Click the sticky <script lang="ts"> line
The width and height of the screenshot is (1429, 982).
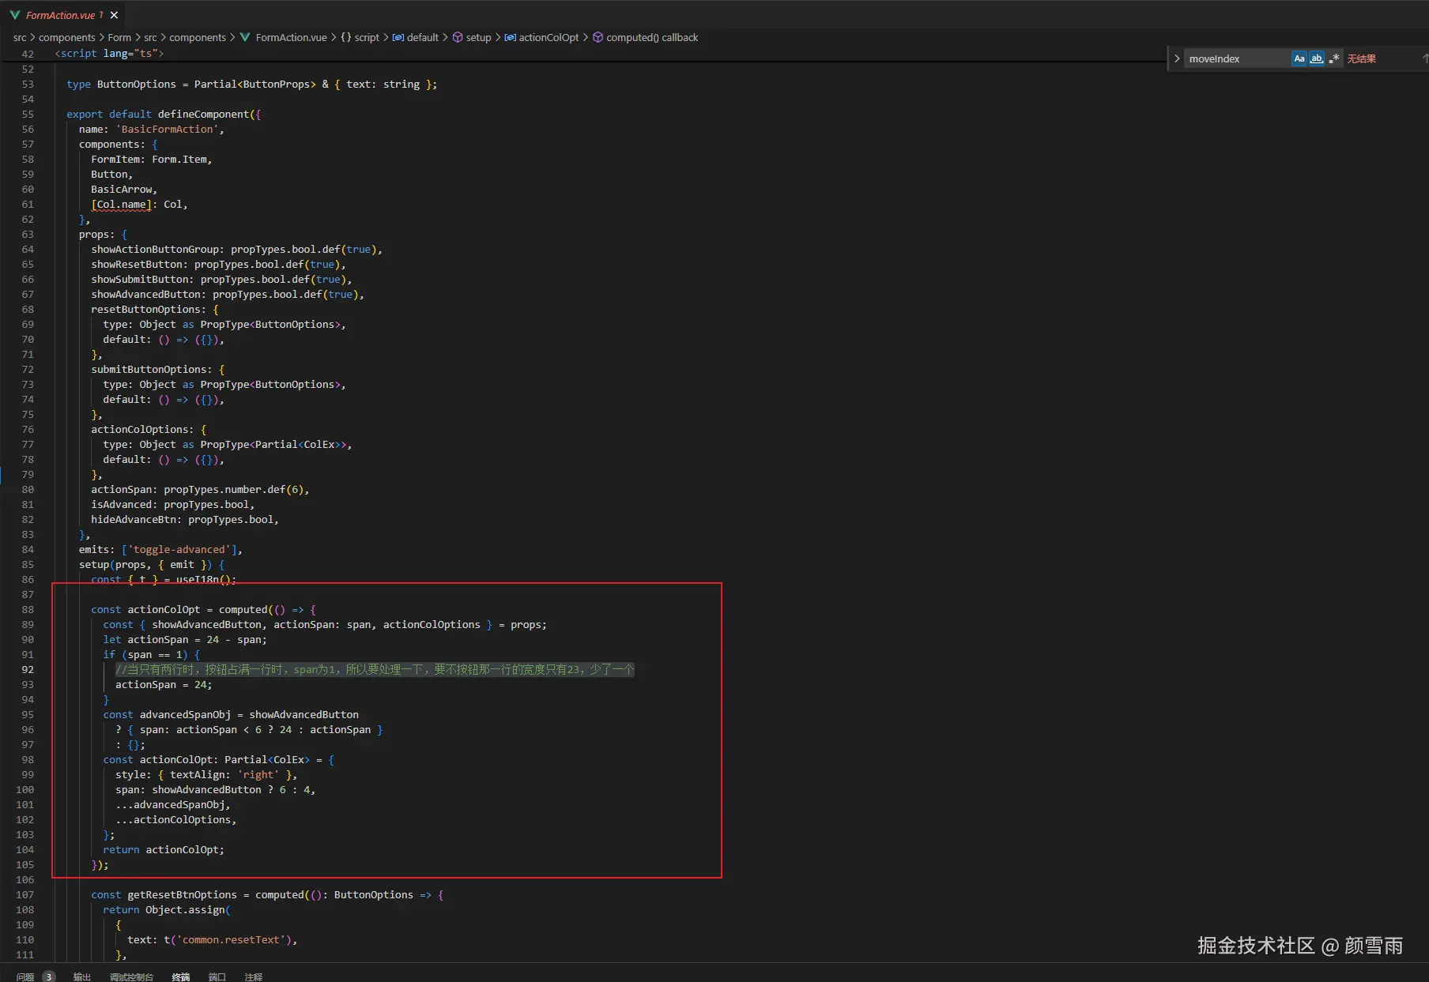(x=109, y=53)
